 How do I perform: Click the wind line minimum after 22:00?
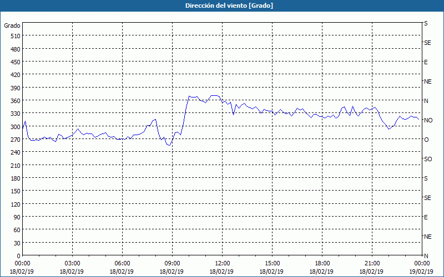point(389,129)
